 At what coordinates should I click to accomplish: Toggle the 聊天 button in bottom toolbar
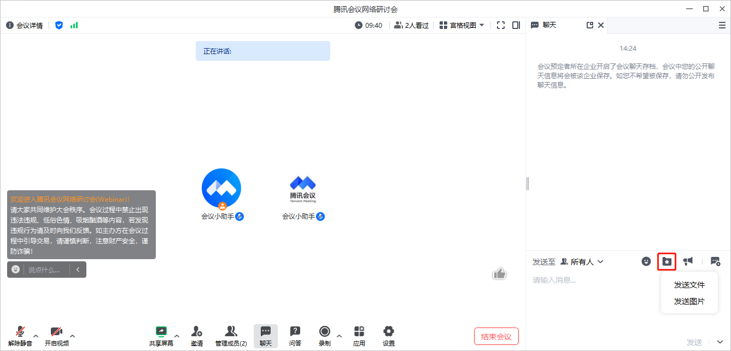(x=266, y=336)
